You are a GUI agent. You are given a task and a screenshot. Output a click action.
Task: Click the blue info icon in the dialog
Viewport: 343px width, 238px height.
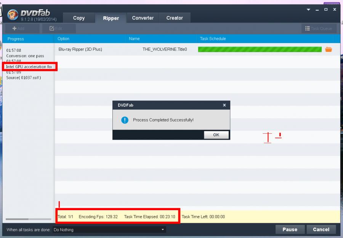[x=125, y=120]
